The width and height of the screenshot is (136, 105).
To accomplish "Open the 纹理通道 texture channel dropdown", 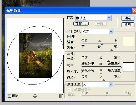I will [98, 84].
